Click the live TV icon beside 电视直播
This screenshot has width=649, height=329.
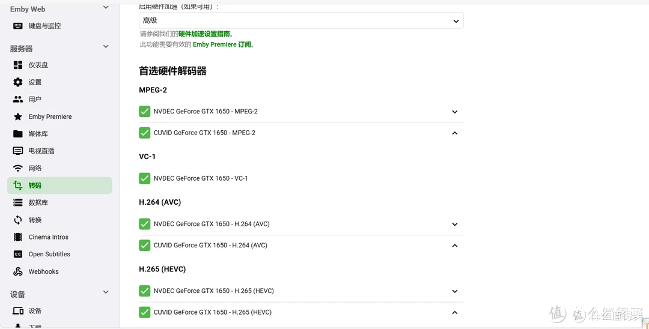click(x=18, y=151)
